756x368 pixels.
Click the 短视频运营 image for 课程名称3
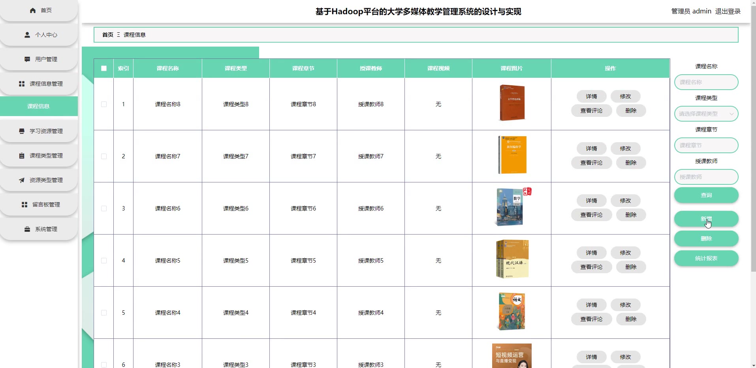tap(512, 356)
